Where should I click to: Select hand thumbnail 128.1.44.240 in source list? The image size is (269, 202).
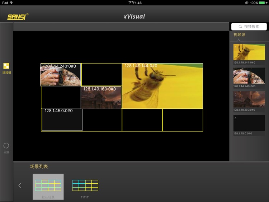tap(249, 75)
